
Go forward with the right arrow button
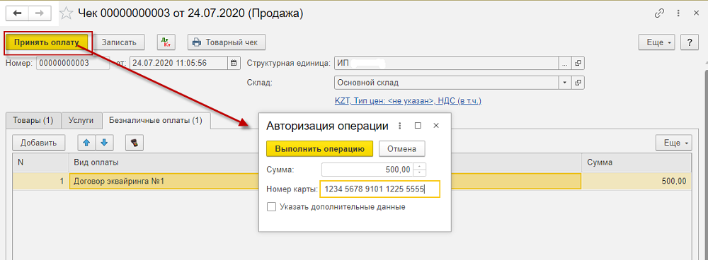(x=40, y=13)
